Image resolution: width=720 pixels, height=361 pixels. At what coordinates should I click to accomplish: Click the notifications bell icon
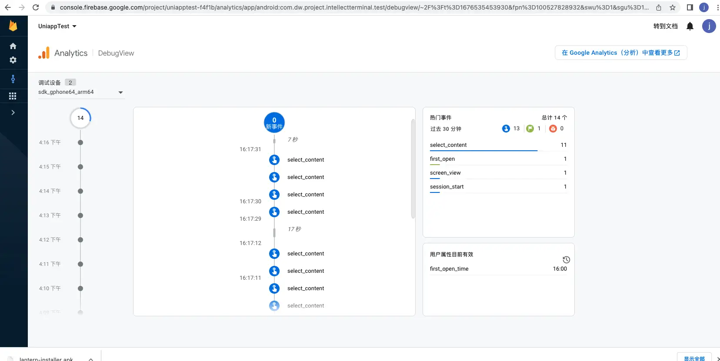point(690,26)
